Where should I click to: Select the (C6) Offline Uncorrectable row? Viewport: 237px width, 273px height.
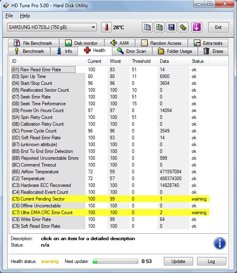(110, 205)
